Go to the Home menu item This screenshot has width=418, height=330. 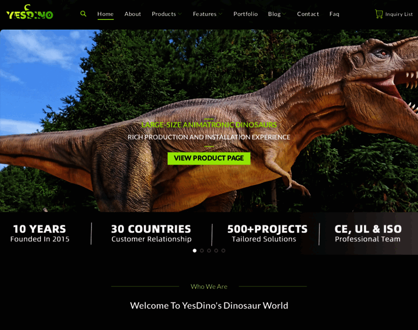(x=105, y=14)
